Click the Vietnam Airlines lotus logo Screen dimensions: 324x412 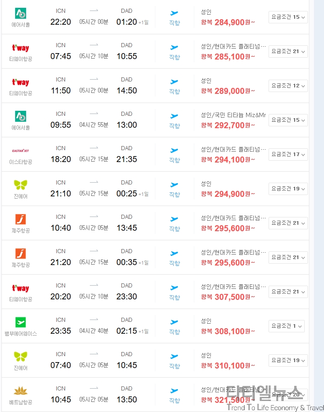[x=21, y=391]
